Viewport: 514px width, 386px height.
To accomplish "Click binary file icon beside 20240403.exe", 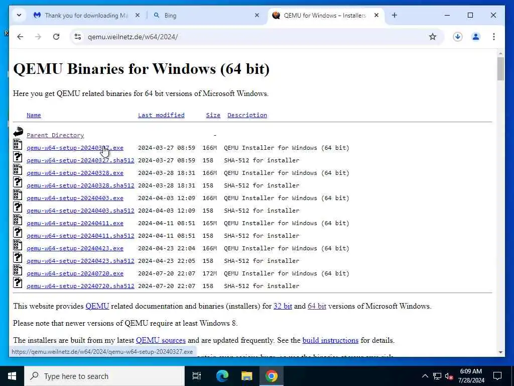I will tap(18, 195).
